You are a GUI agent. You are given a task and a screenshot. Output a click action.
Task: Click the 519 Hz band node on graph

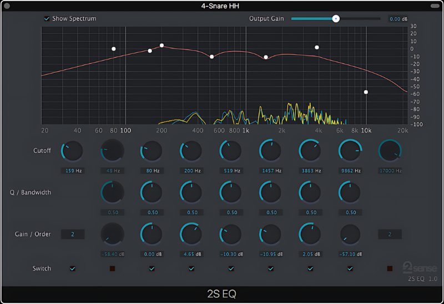212,57
